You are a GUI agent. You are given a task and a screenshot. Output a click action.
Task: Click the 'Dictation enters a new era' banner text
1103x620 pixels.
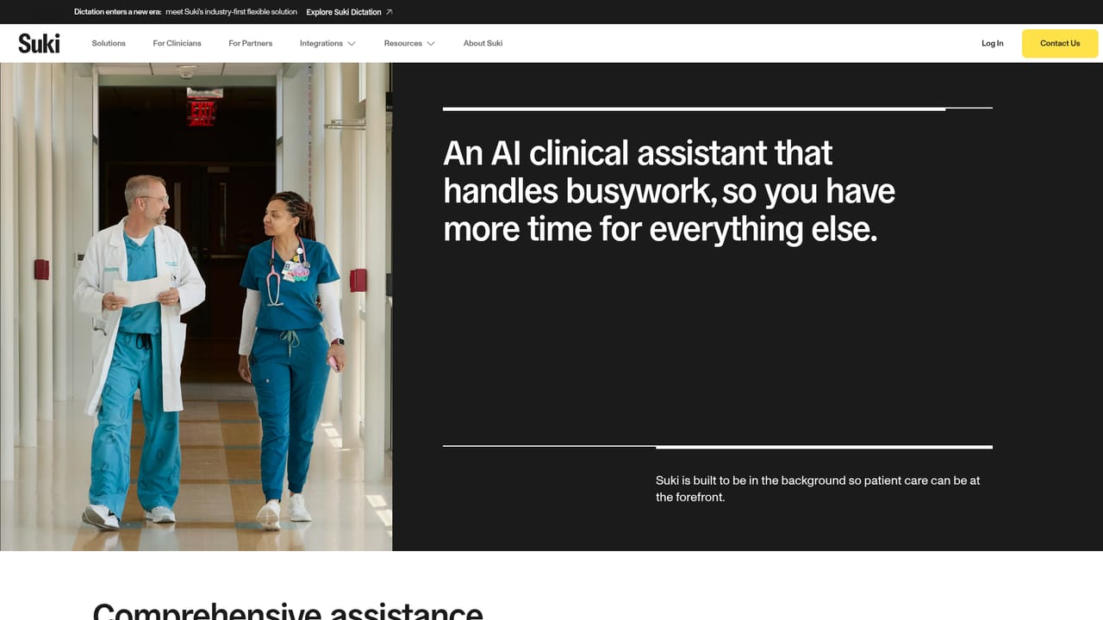coord(117,12)
